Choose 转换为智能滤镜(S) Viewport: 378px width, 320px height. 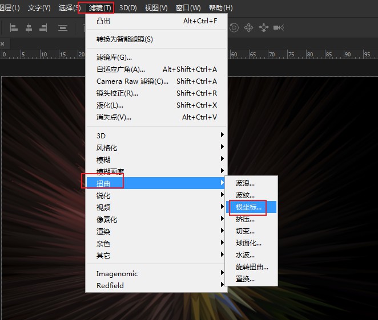click(156, 39)
